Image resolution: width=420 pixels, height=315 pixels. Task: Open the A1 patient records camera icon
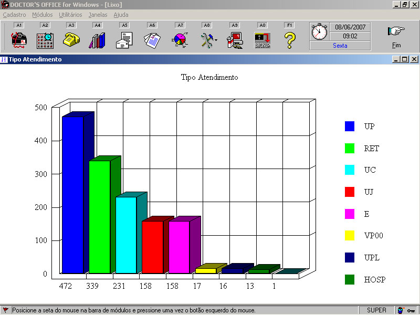click(19, 40)
